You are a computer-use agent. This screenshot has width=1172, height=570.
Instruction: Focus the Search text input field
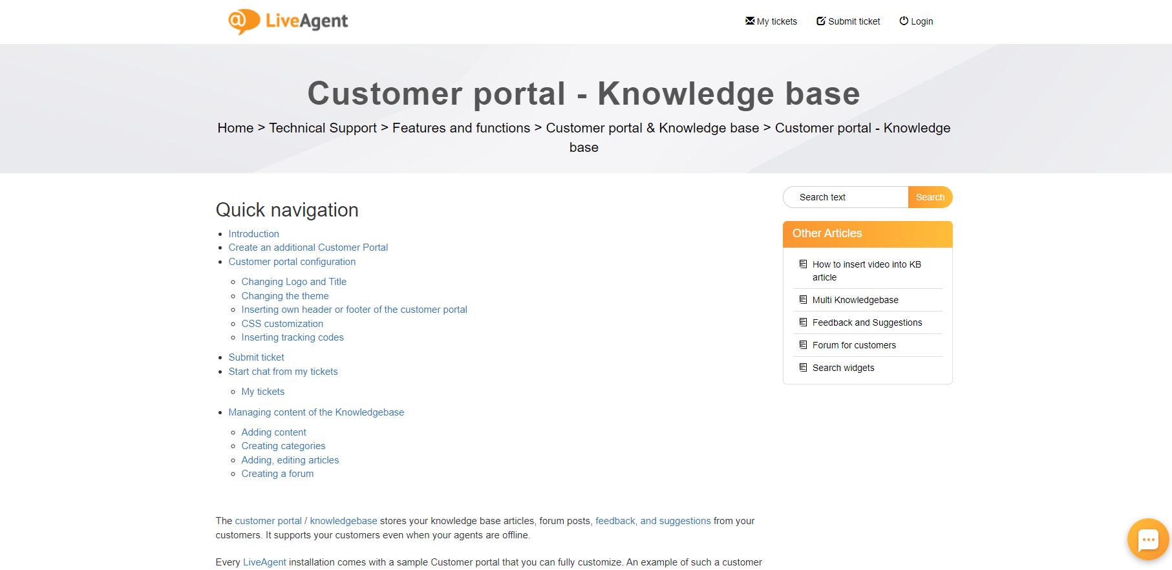pyautogui.click(x=847, y=197)
